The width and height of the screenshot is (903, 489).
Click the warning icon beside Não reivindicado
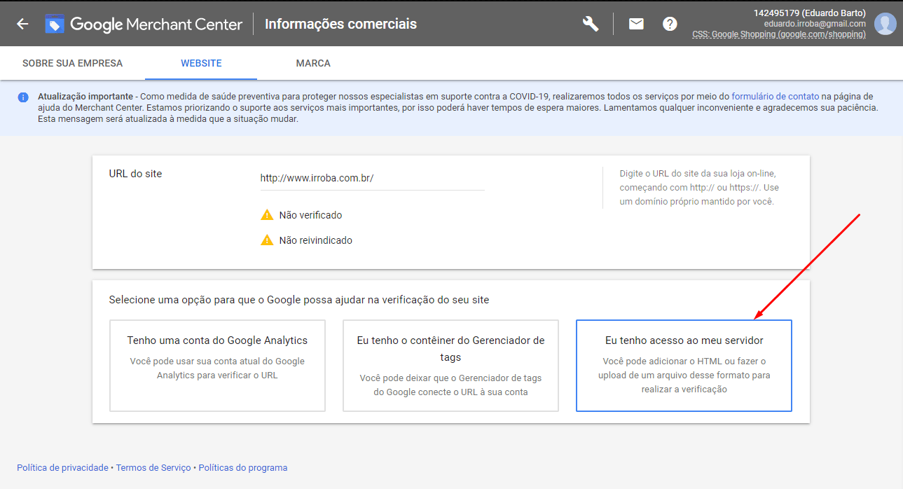point(267,240)
